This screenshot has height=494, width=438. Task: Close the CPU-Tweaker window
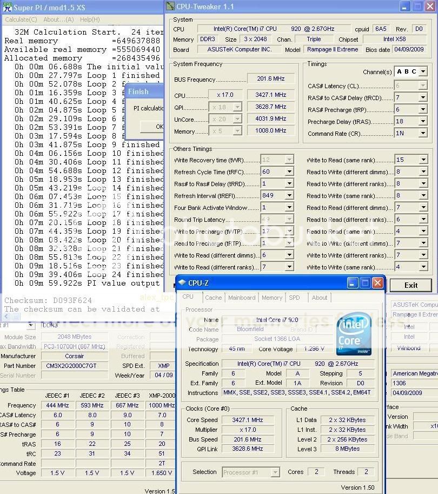tap(430, 6)
